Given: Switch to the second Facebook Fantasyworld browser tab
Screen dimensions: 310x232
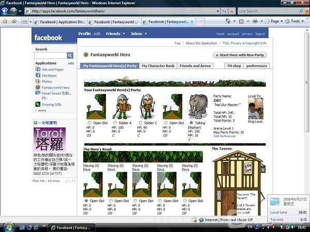Looking at the screenshot, I should tap(114, 22).
